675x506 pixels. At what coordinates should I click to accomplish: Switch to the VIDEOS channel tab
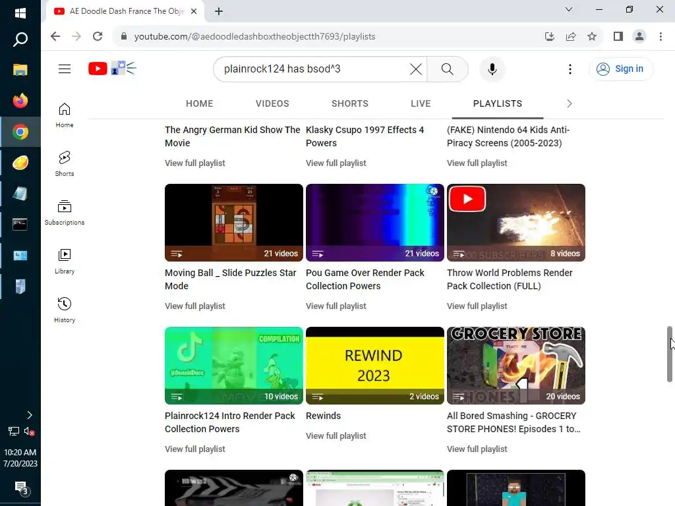click(272, 103)
